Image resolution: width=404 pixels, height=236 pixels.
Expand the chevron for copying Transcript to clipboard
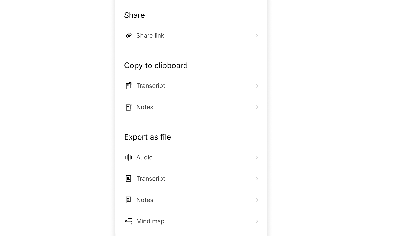click(257, 86)
